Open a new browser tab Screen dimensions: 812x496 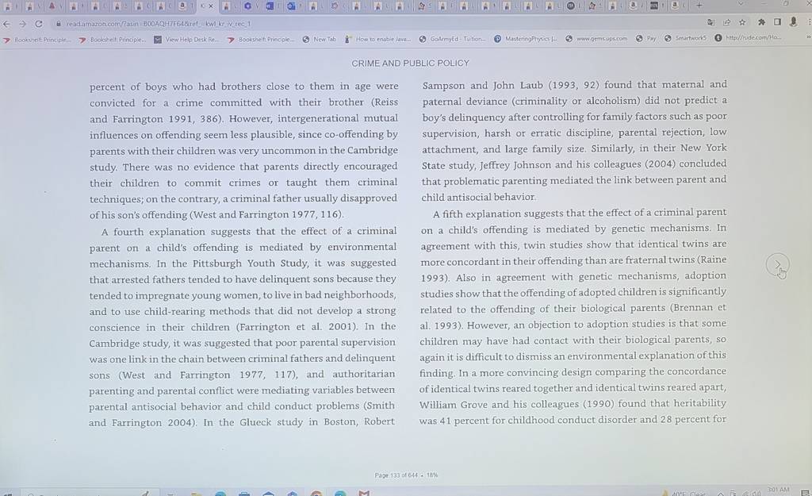click(699, 6)
